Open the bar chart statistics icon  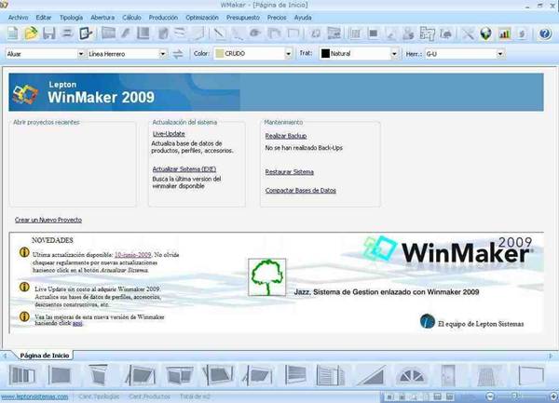[504, 34]
